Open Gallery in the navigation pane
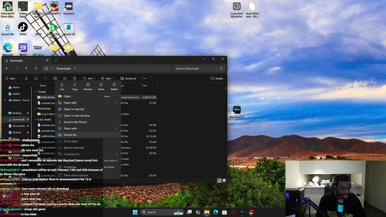 click(16, 94)
